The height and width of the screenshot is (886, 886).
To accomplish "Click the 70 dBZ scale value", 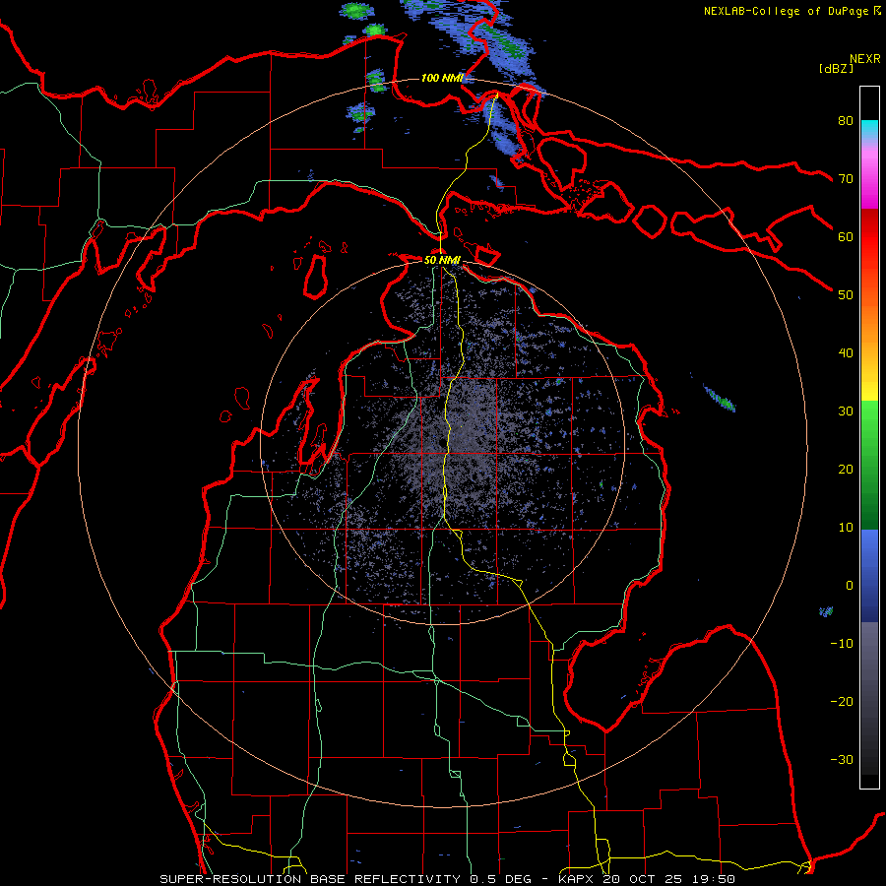I will click(x=846, y=178).
